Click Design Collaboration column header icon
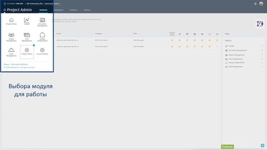The image size is (267, 150). (209, 34)
